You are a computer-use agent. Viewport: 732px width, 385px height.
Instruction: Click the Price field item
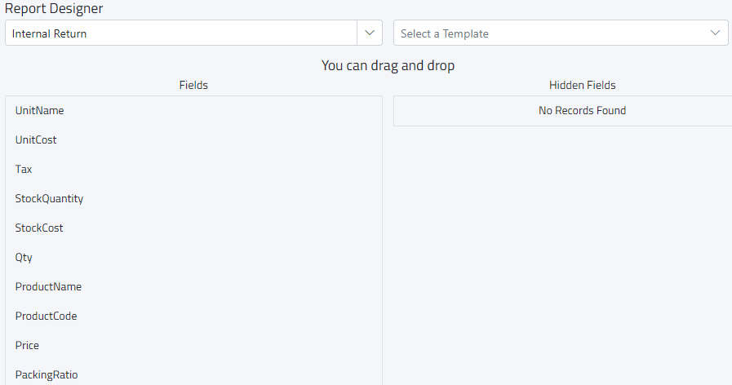(x=27, y=346)
